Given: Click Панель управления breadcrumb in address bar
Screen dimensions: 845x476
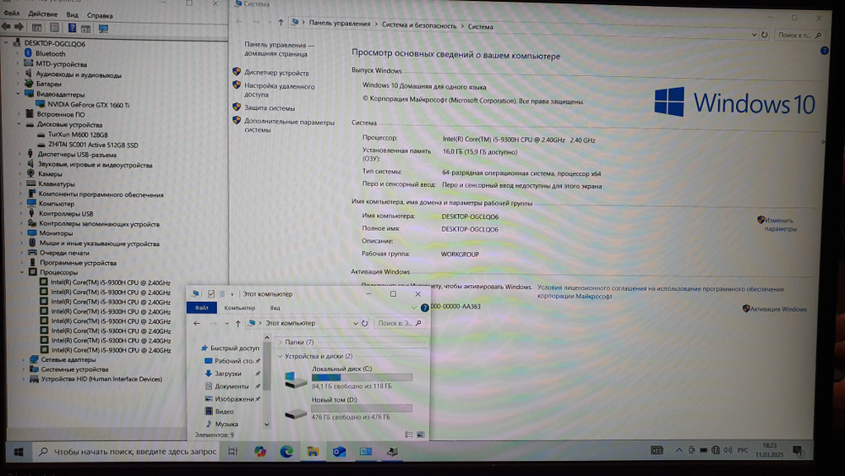Looking at the screenshot, I should (x=340, y=23).
